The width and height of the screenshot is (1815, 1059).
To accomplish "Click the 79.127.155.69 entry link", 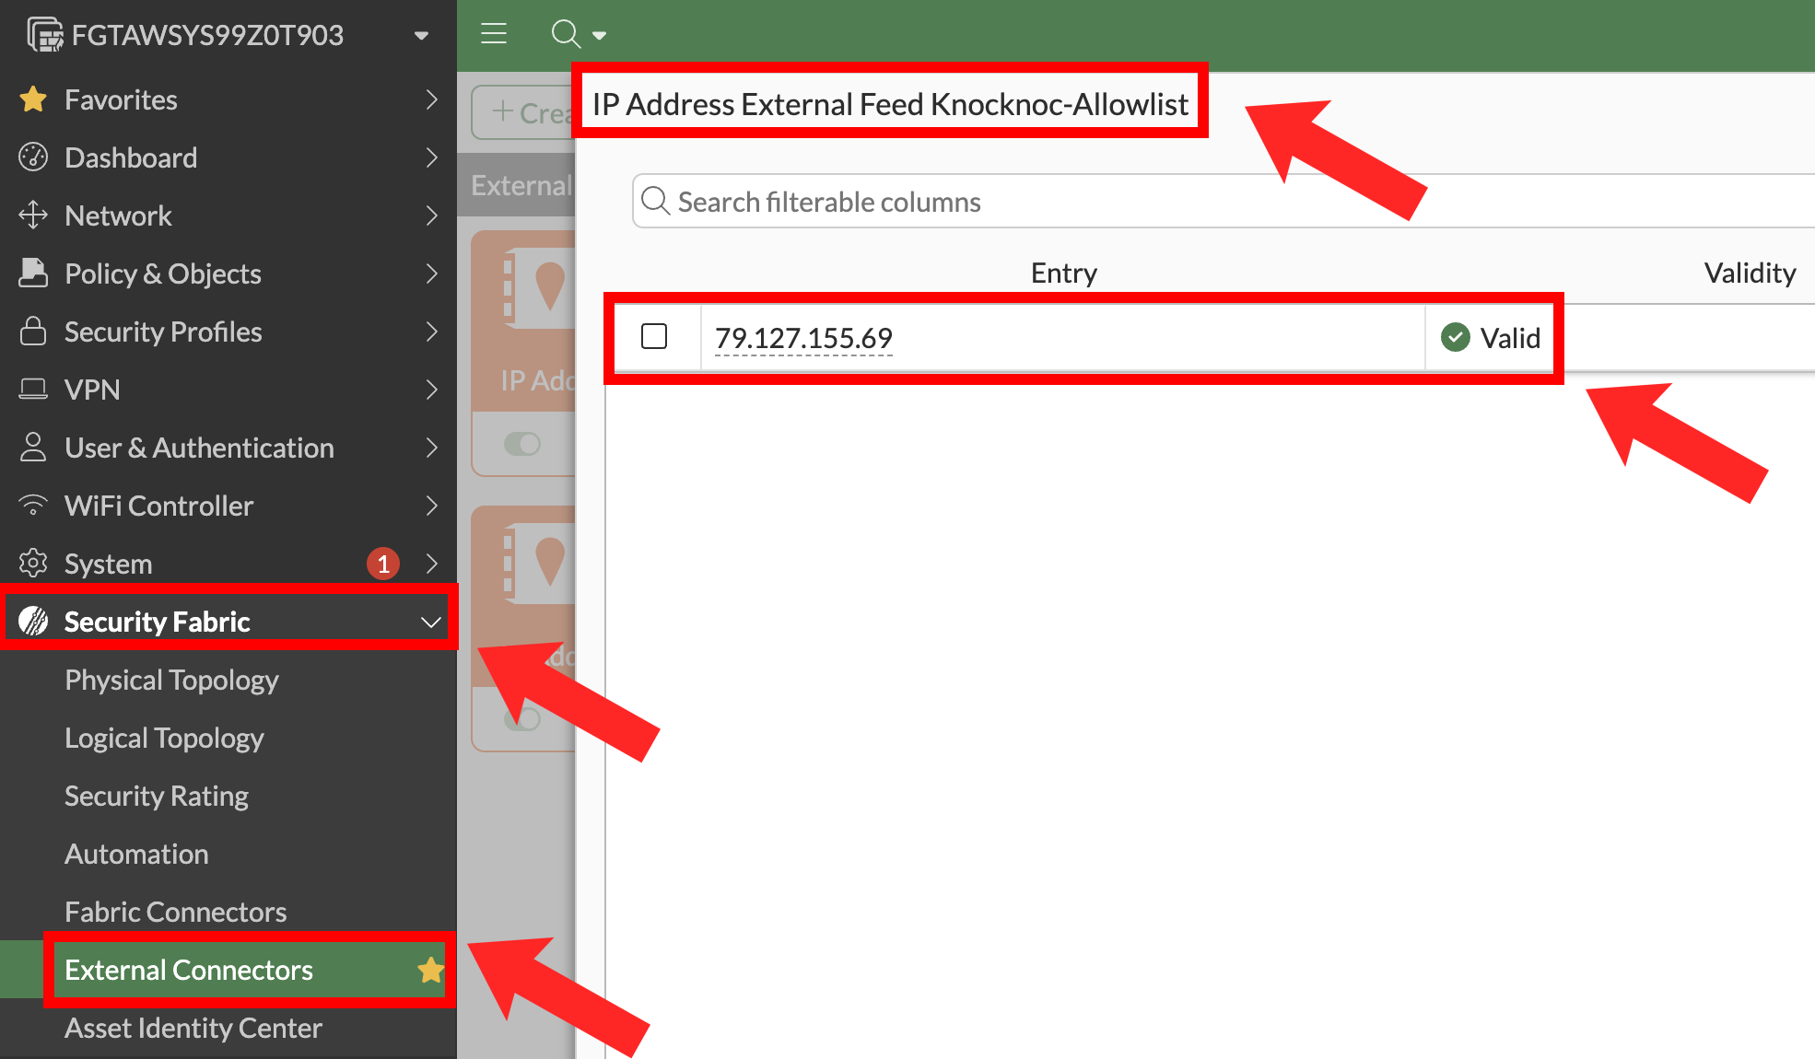I will pyautogui.click(x=803, y=338).
